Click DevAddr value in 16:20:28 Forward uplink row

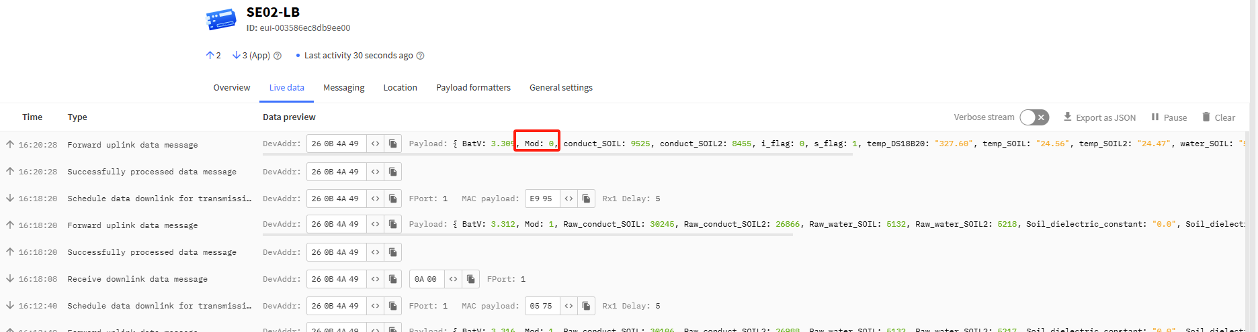point(335,144)
